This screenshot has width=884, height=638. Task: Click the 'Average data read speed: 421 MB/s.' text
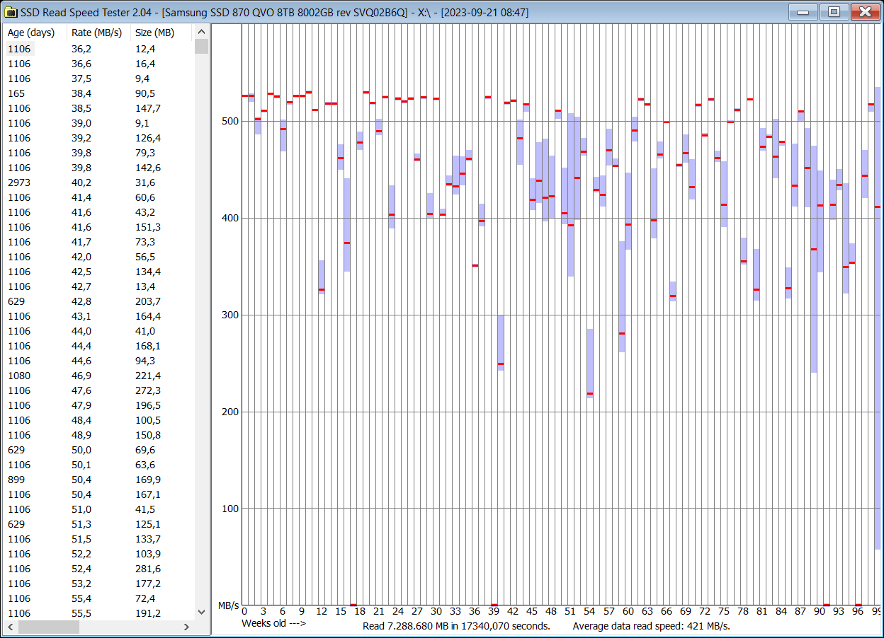click(651, 626)
